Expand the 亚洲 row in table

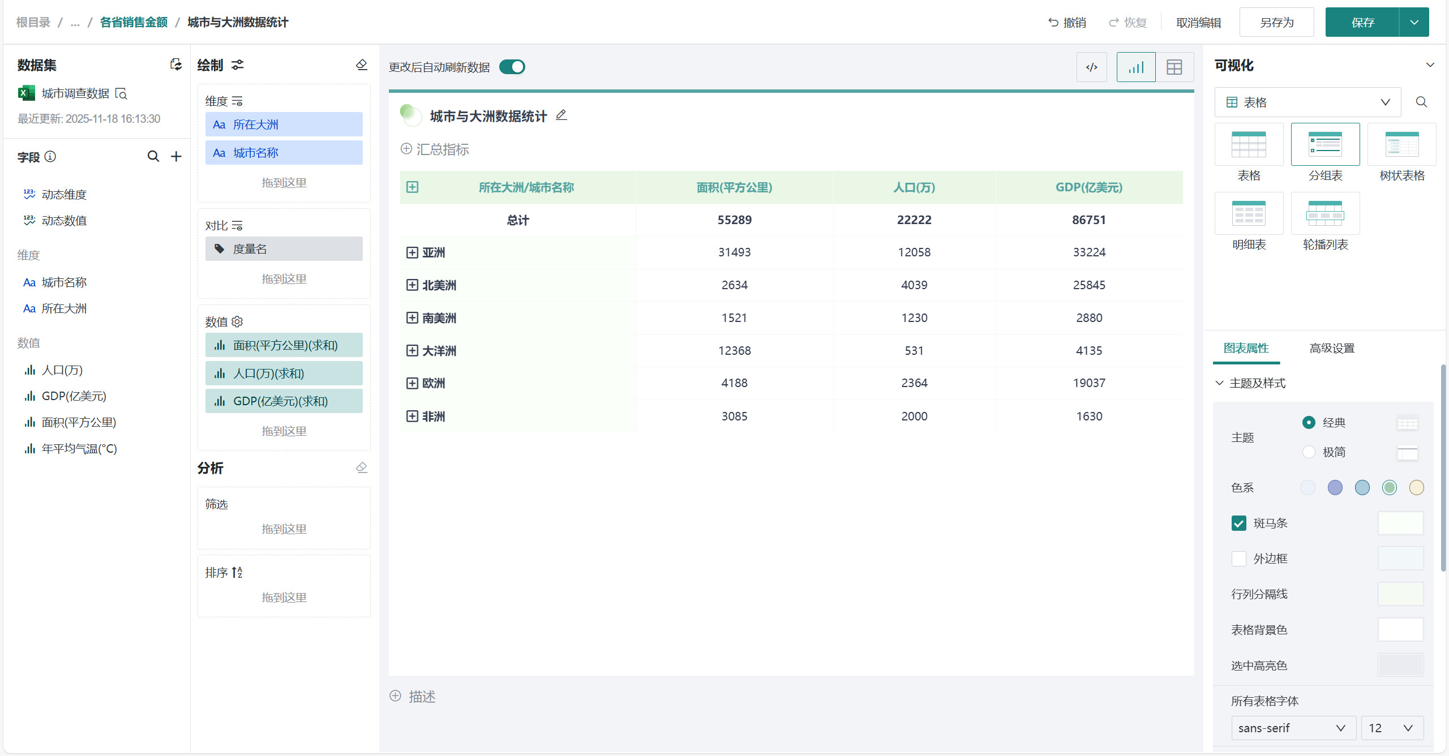click(412, 252)
